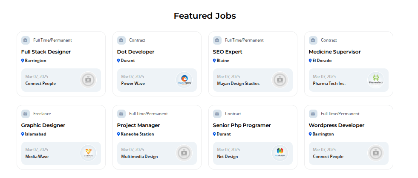Open the Senior Php Programer job
This screenshot has height=178, width=418.
coord(242,125)
